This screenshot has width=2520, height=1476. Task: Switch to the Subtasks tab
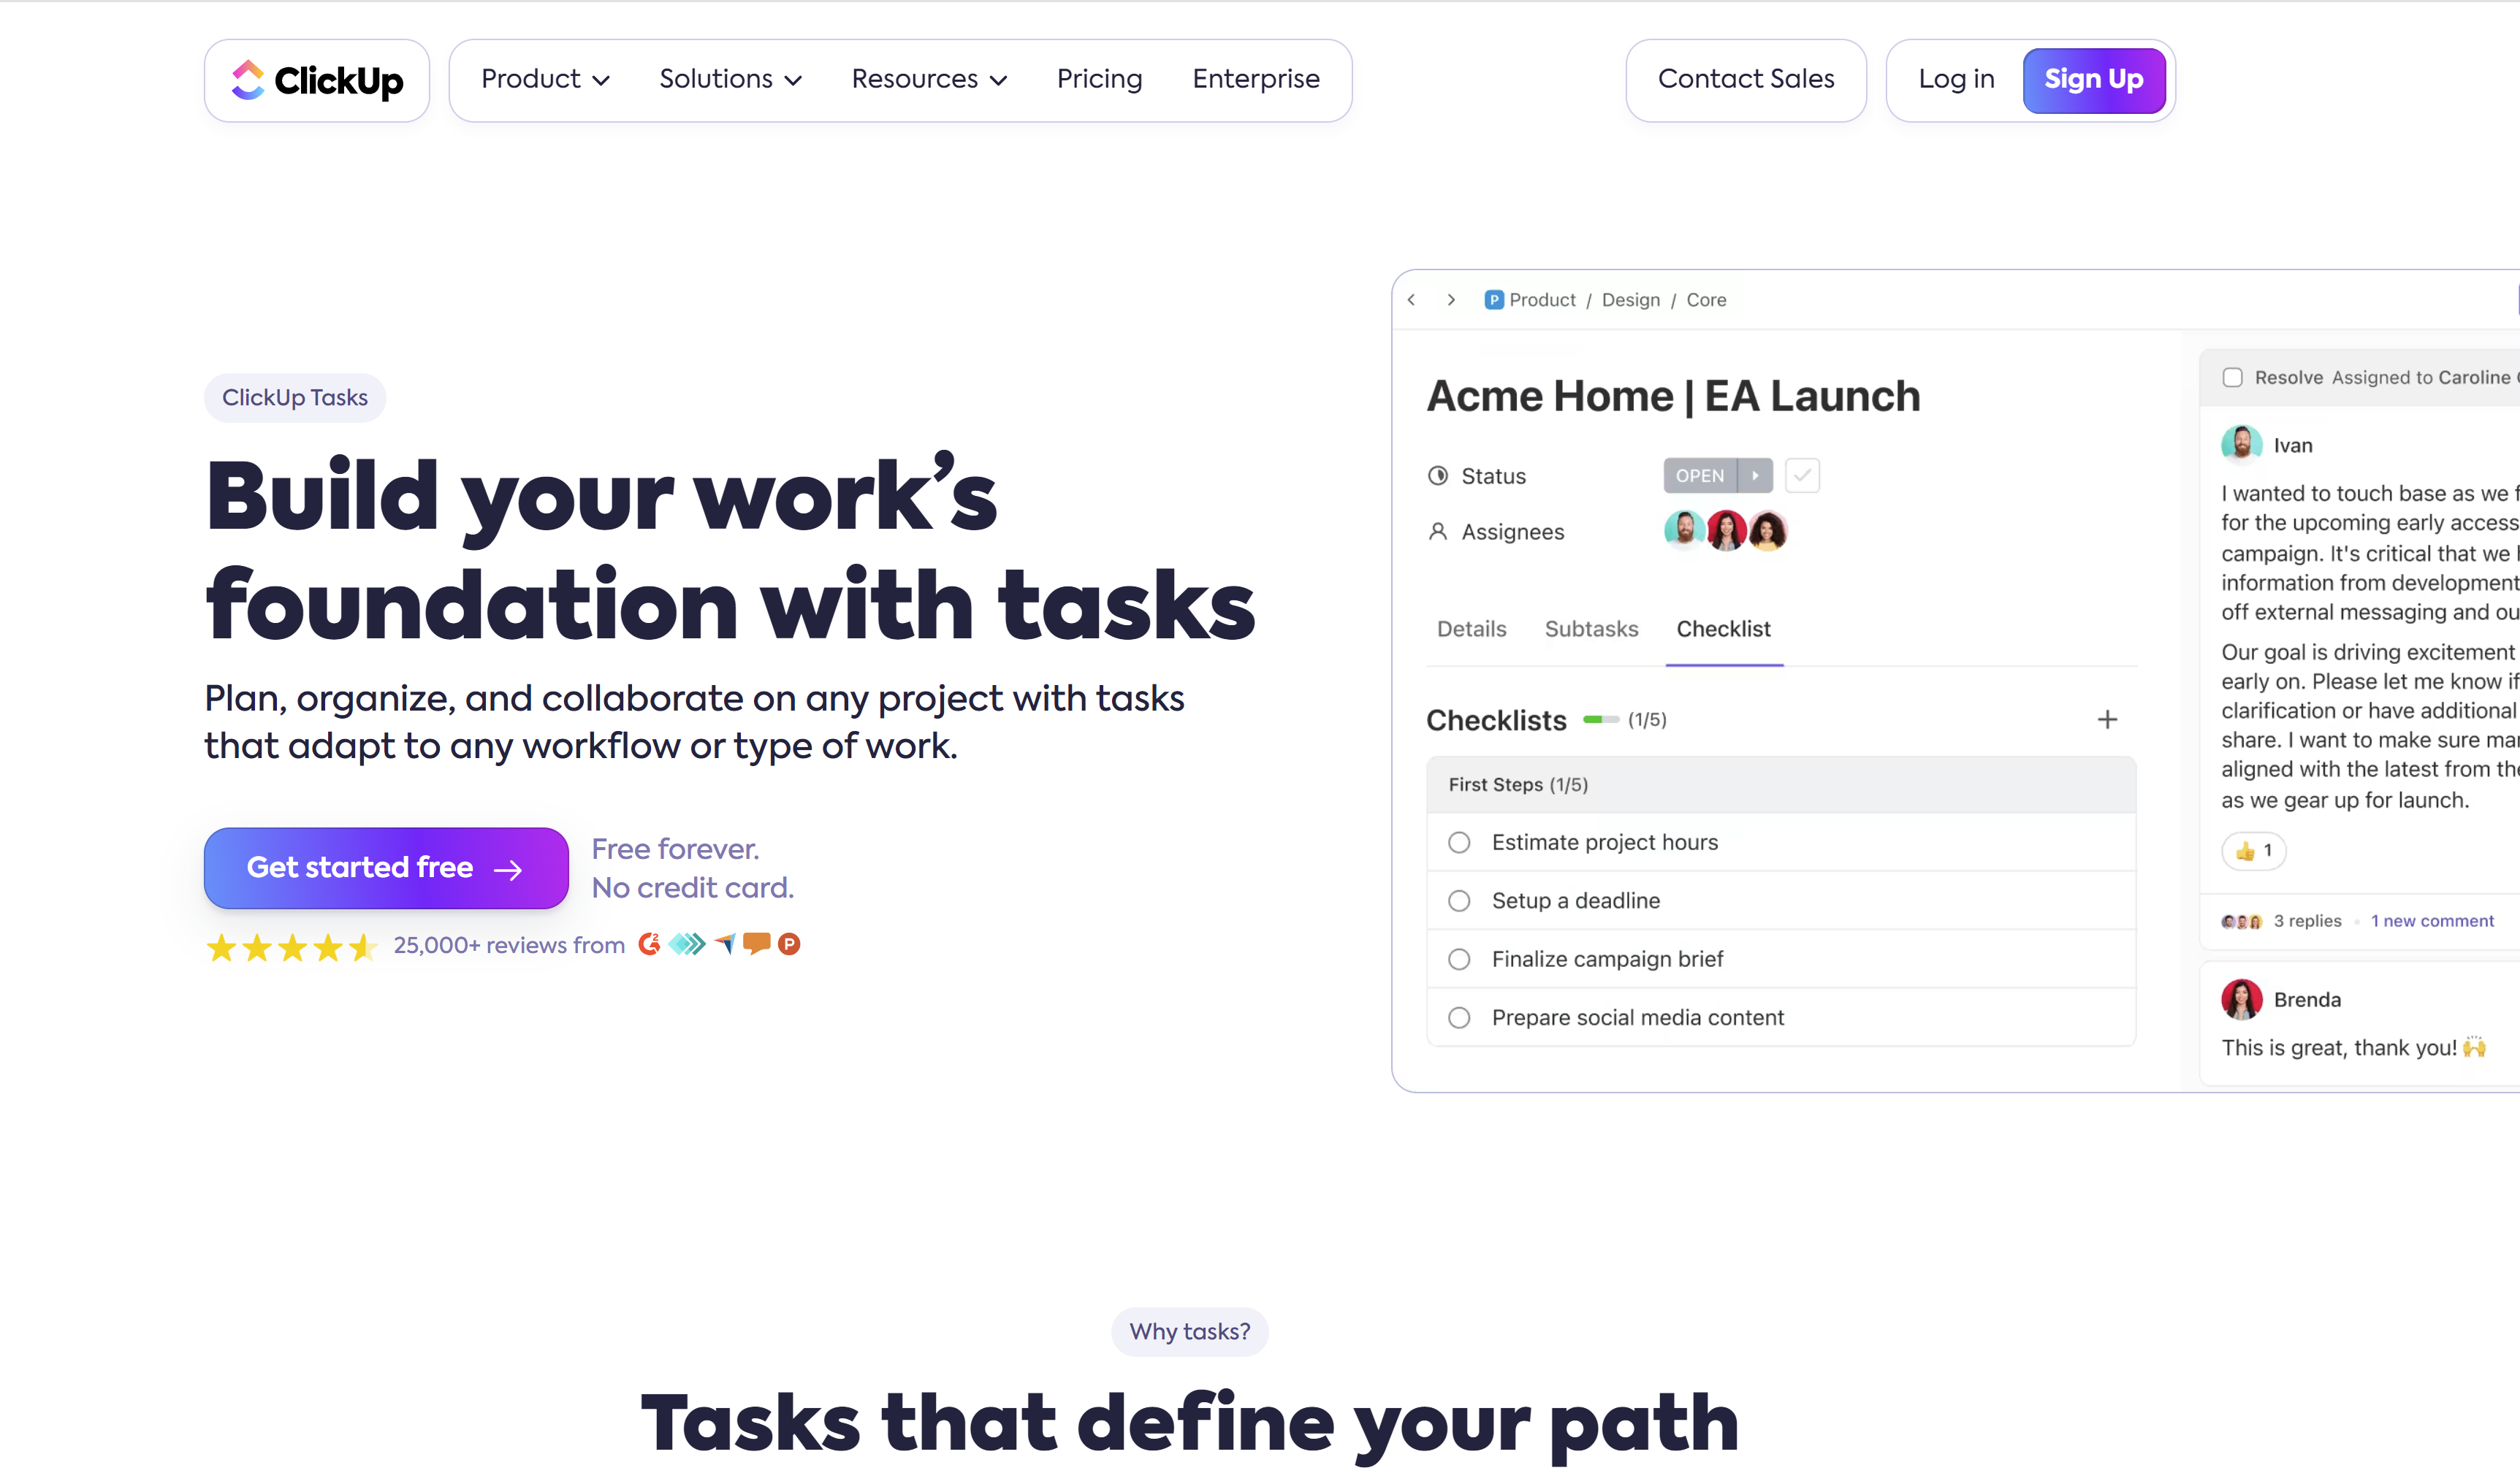coord(1591,629)
